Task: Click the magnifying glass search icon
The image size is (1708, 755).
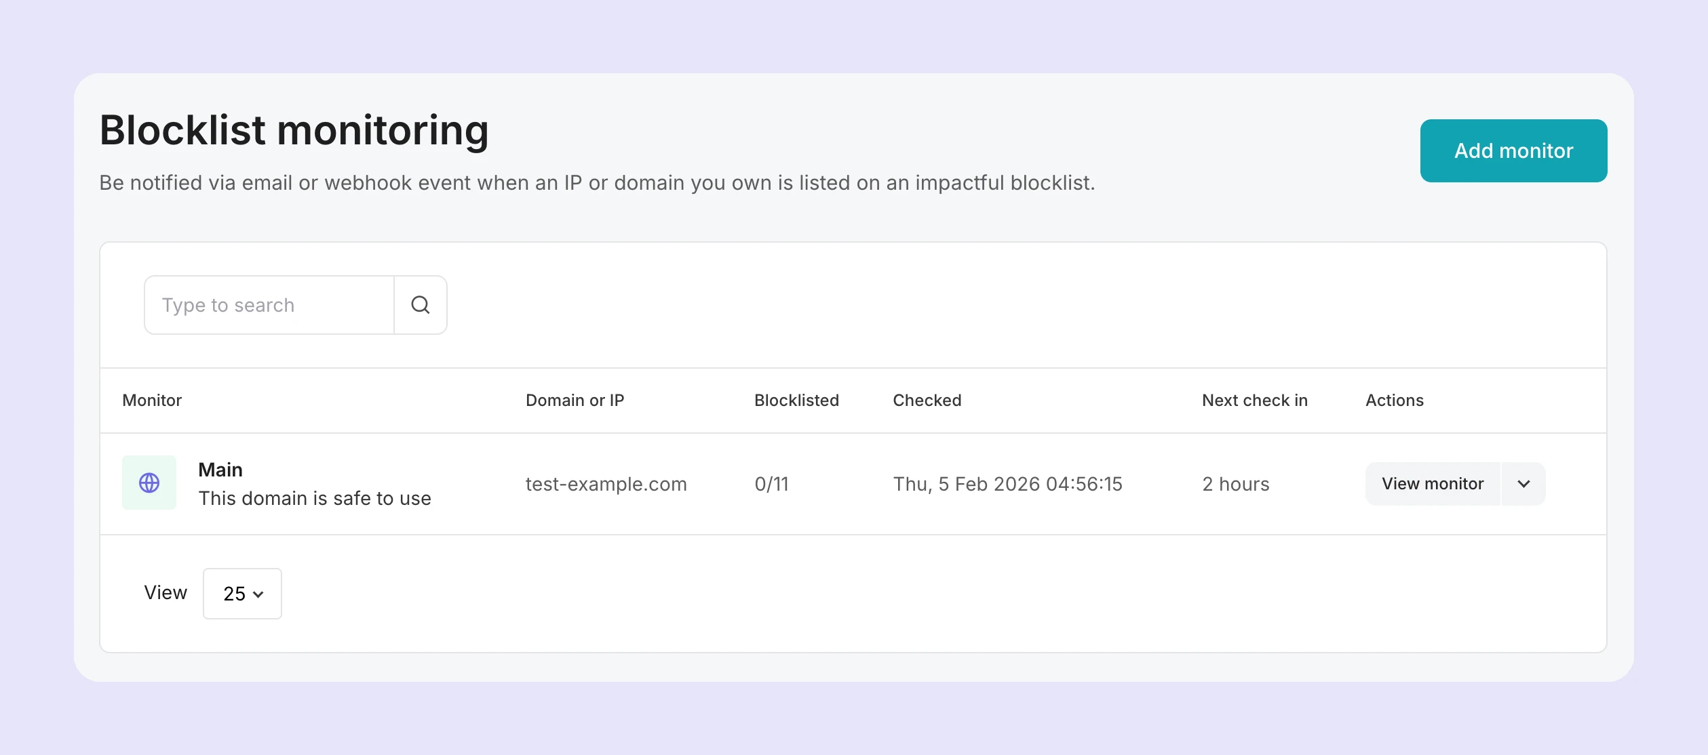Action: point(421,305)
